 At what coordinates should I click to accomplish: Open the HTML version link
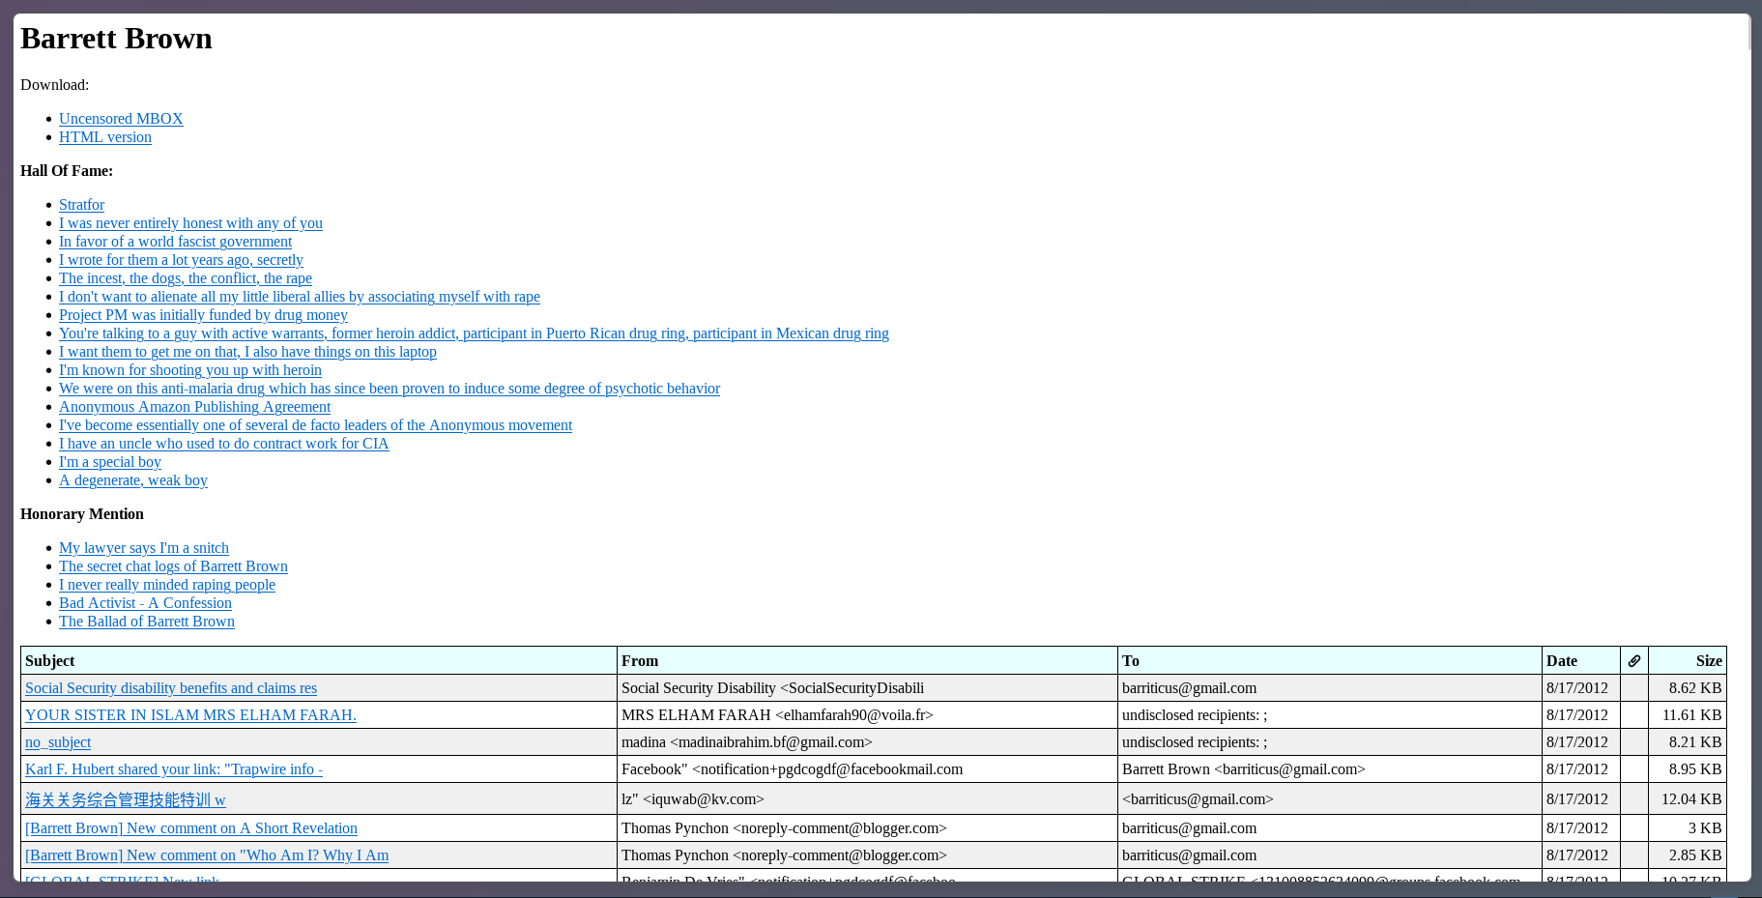coord(105,137)
